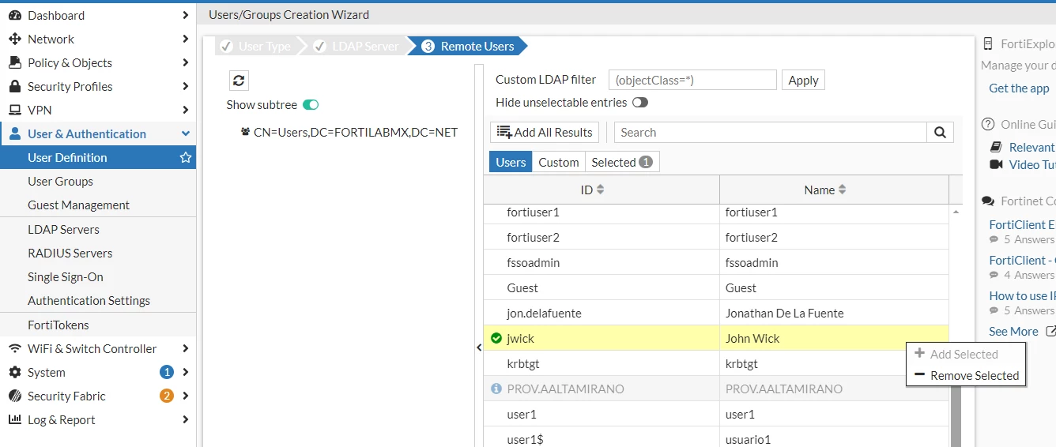The width and height of the screenshot is (1056, 447).
Task: Open LDAP Servers in sidebar
Action: pyautogui.click(x=98, y=229)
